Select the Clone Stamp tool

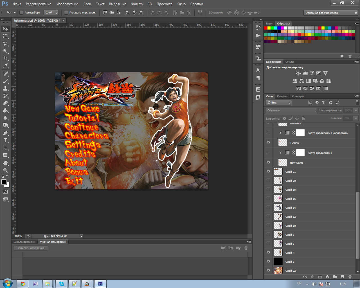(5, 88)
